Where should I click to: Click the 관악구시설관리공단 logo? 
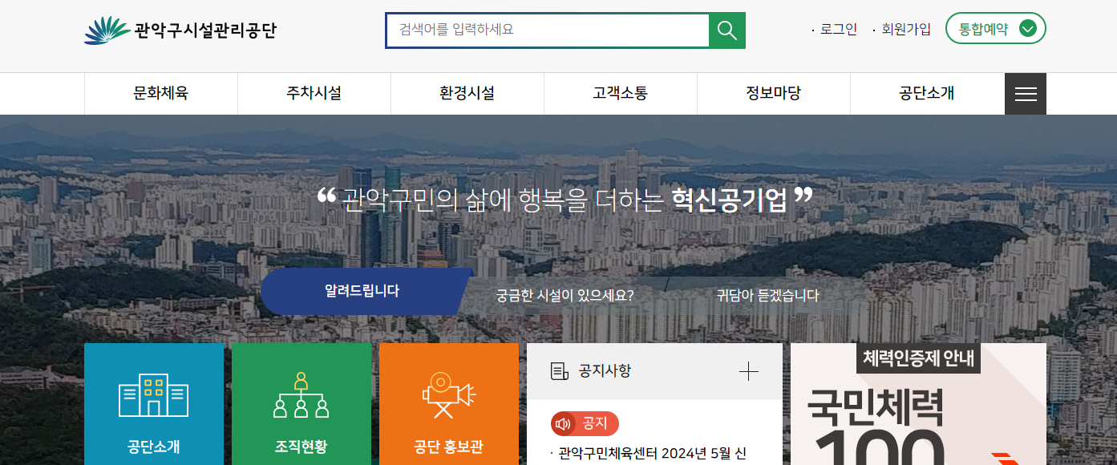[180, 30]
